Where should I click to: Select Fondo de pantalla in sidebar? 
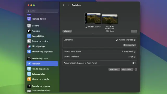(42, 69)
